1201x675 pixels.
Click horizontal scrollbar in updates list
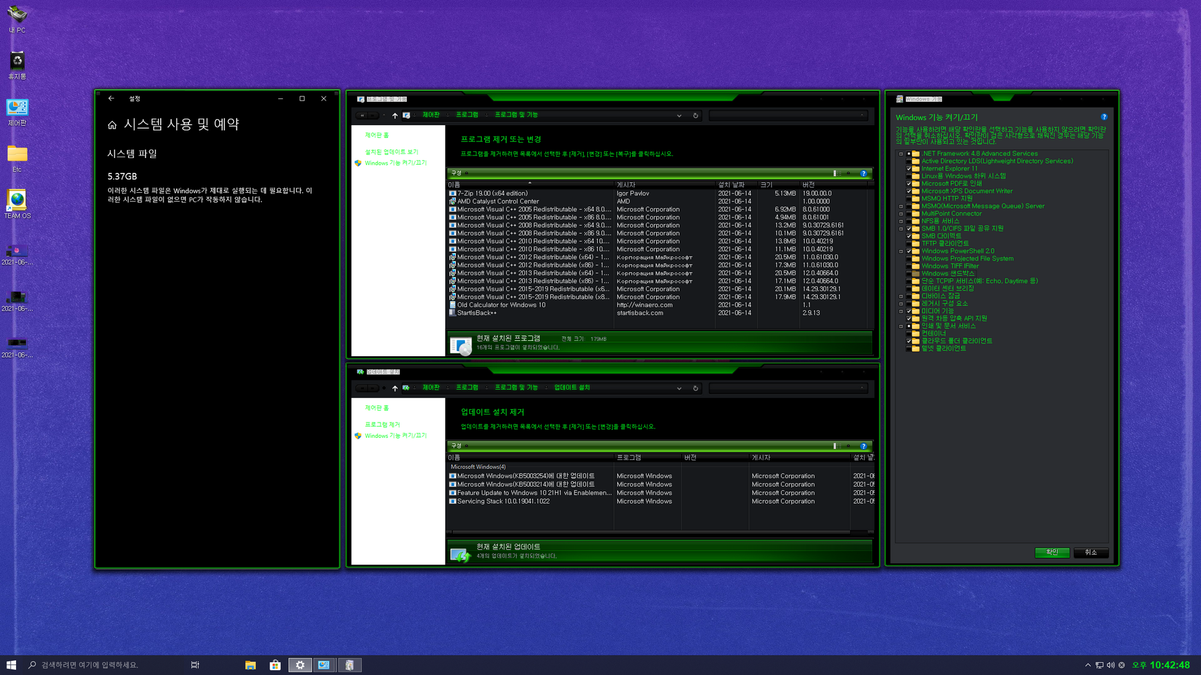tap(650, 532)
